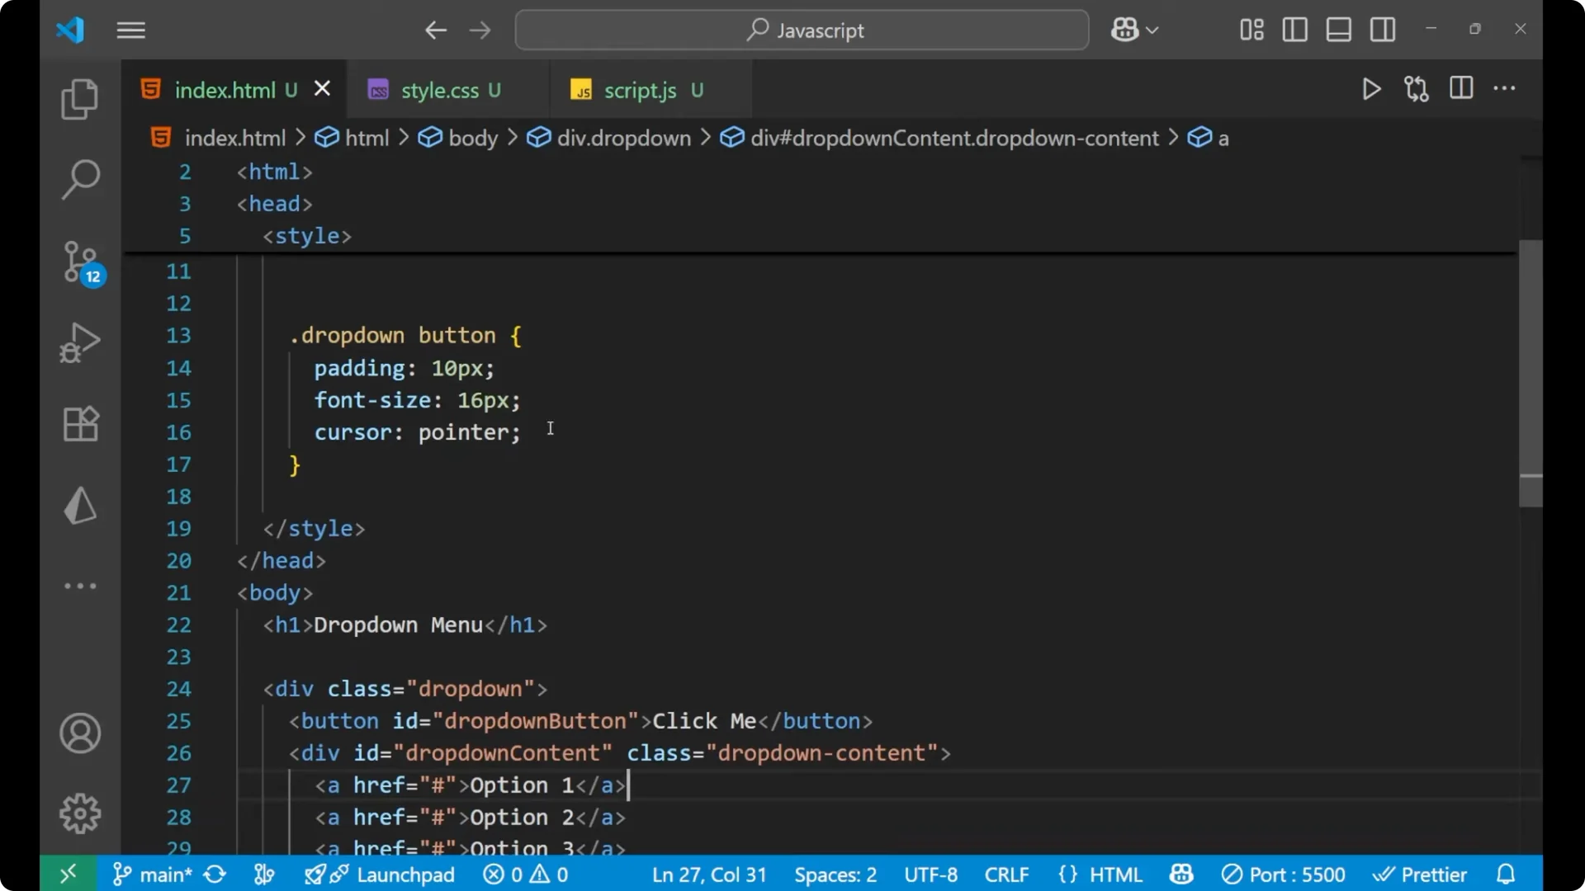Toggle the secondary side bar
1585x891 pixels.
click(x=1382, y=30)
